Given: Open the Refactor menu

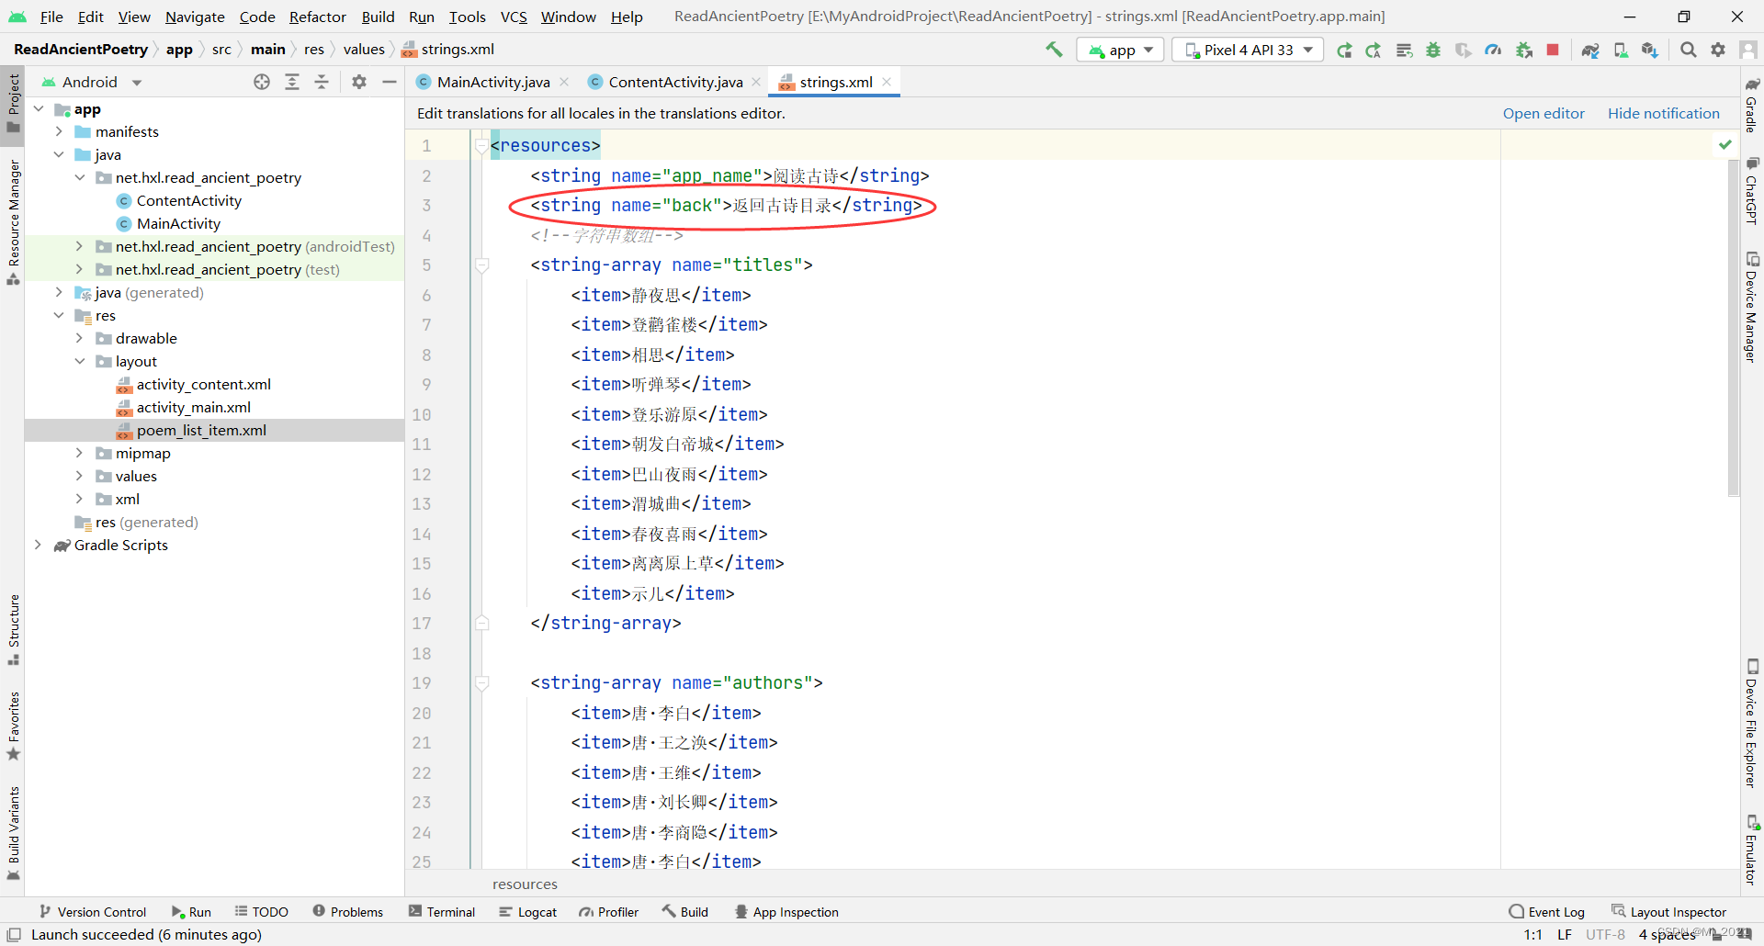Looking at the screenshot, I should coord(317,17).
